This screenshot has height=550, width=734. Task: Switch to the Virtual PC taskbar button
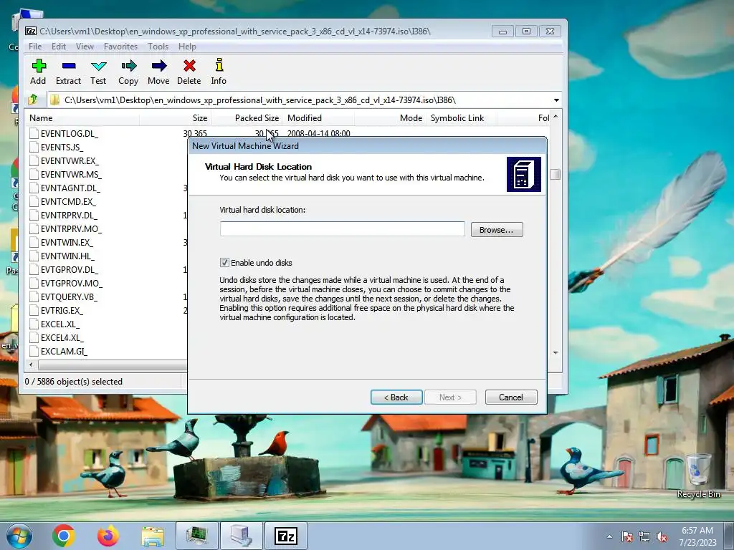point(242,536)
